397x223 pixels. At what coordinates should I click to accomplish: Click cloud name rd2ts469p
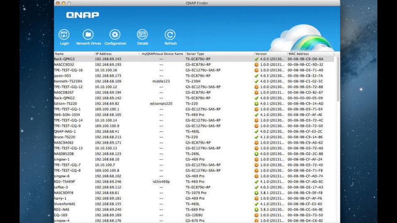pos(161,182)
